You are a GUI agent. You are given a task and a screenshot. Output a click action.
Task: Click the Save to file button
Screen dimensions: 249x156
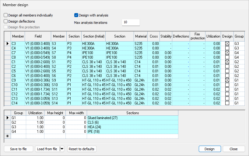pos(19,149)
